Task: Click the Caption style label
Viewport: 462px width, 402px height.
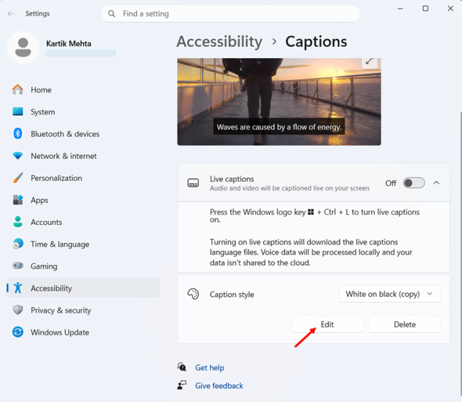Action: (232, 294)
